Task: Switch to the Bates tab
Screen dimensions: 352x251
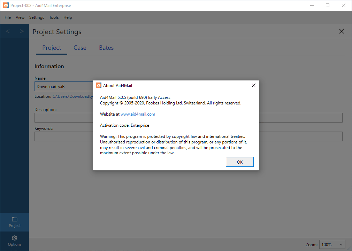Action: pyautogui.click(x=106, y=48)
